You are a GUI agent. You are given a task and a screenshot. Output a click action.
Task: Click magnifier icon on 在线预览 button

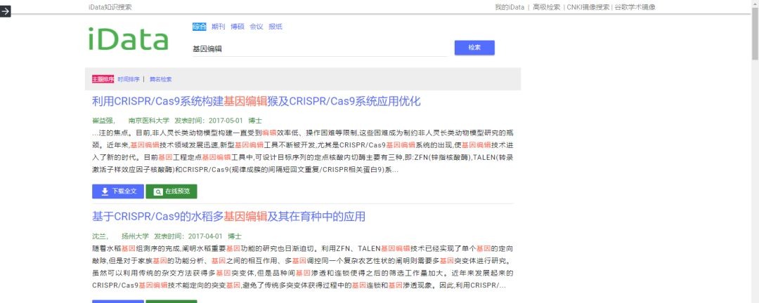(158, 191)
